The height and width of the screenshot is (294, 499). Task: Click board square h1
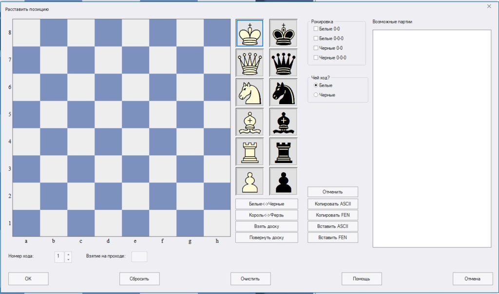point(217,223)
